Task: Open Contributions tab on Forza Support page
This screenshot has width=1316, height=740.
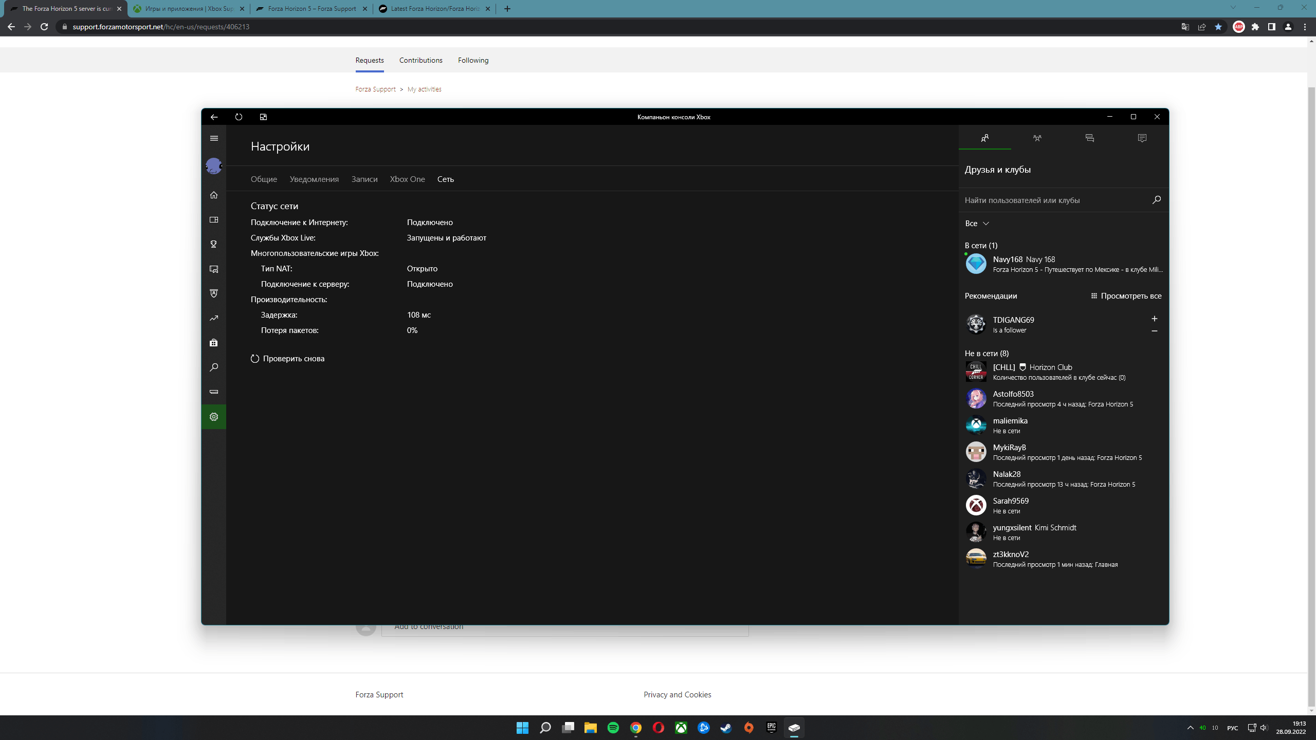Action: [x=421, y=60]
